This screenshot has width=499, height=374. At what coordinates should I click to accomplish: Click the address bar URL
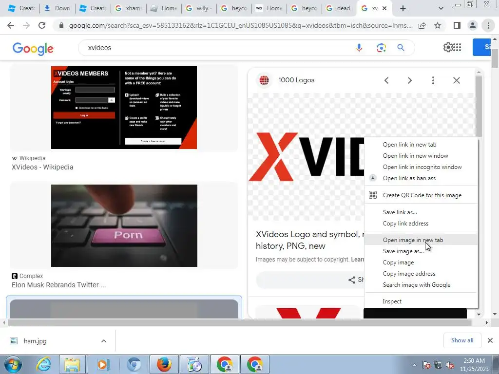tap(240, 25)
